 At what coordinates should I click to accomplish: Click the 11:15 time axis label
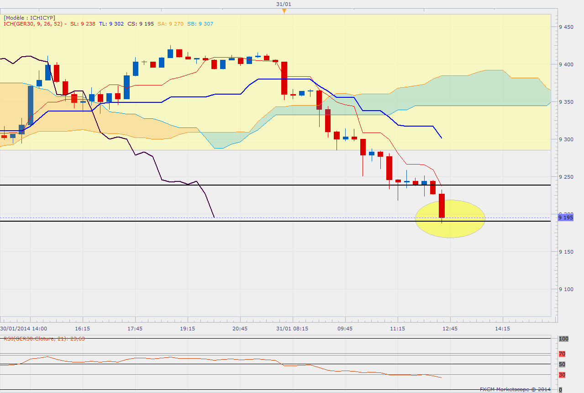(398, 329)
